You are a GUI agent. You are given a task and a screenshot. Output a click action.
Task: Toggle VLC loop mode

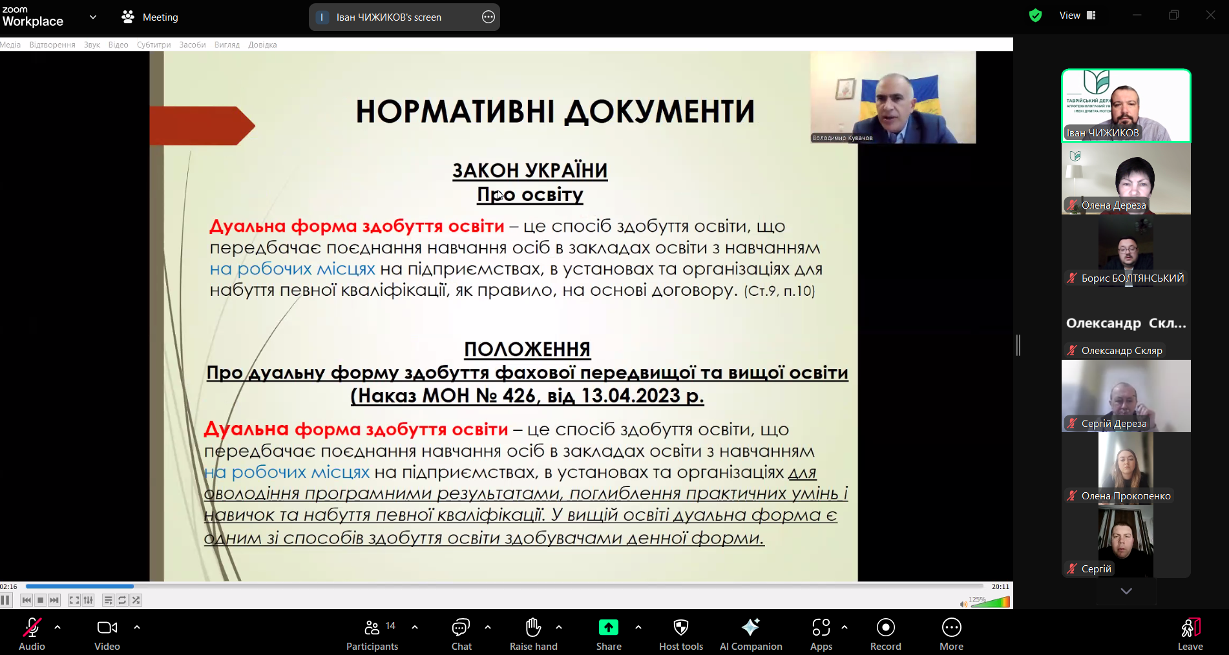(x=122, y=600)
